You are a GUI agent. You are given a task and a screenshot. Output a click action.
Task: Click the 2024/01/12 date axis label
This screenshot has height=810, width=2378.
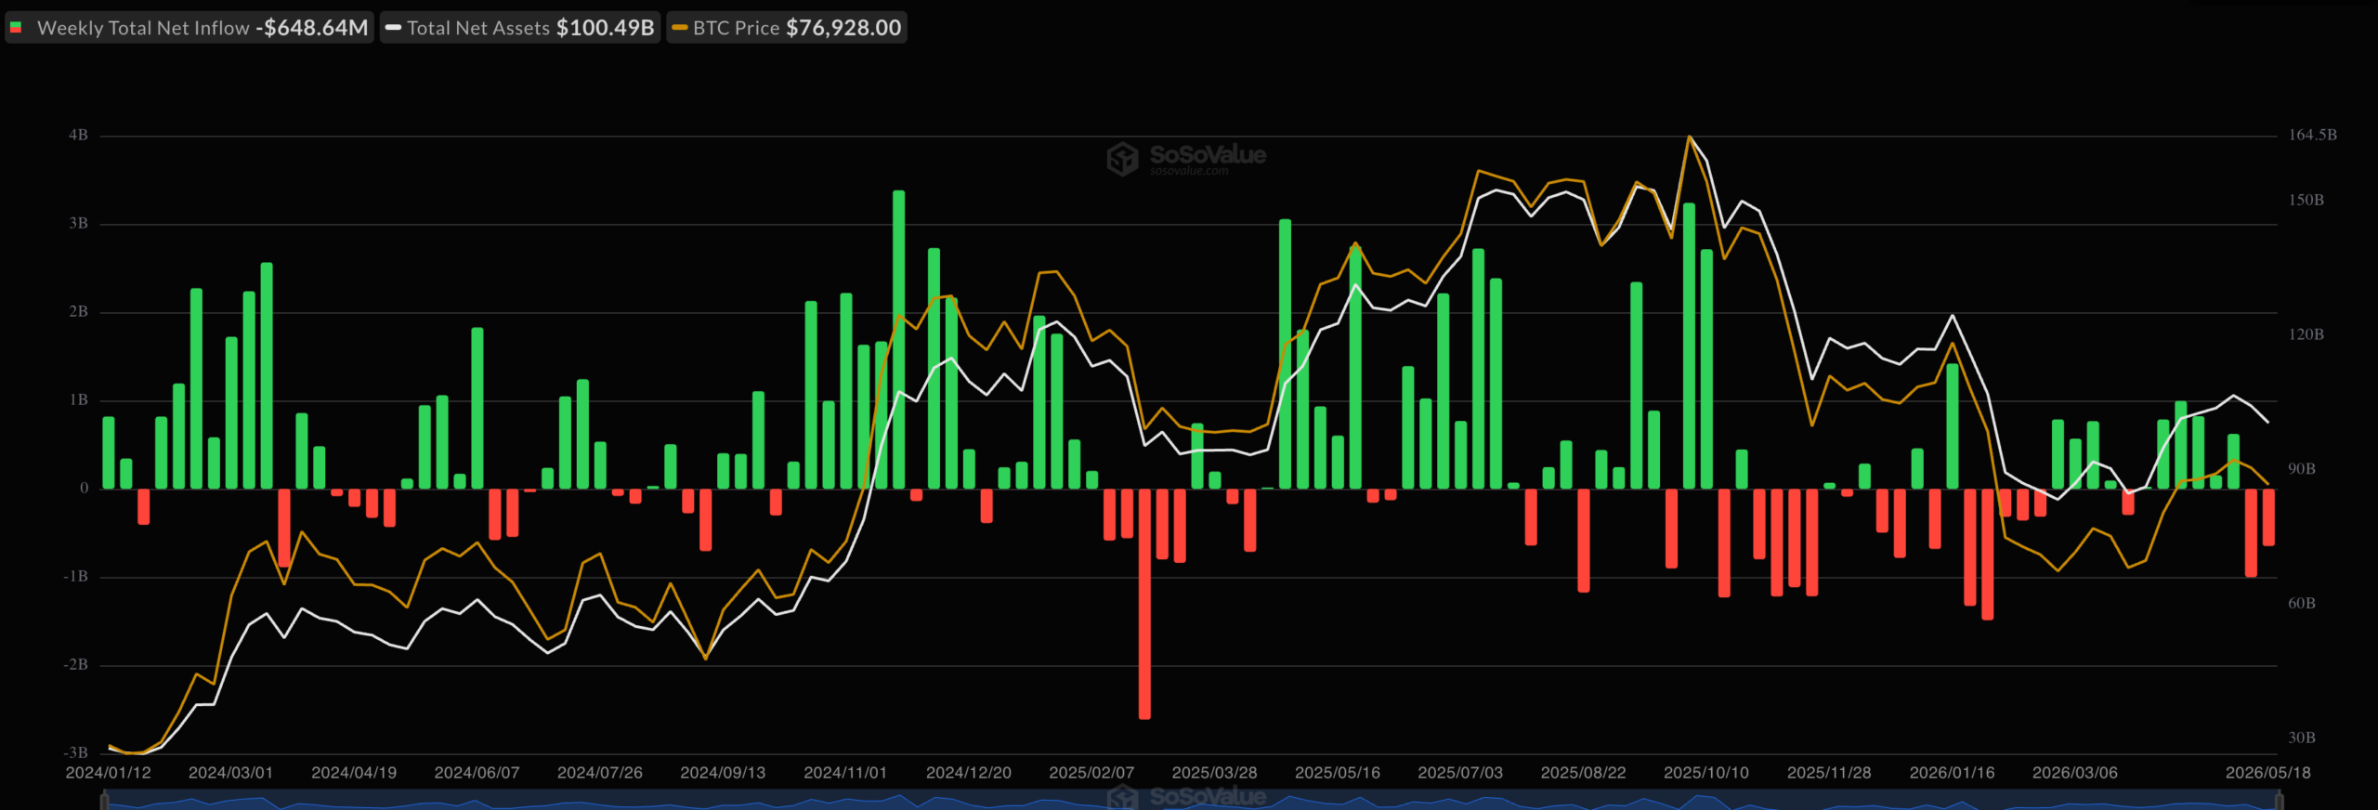coord(108,773)
